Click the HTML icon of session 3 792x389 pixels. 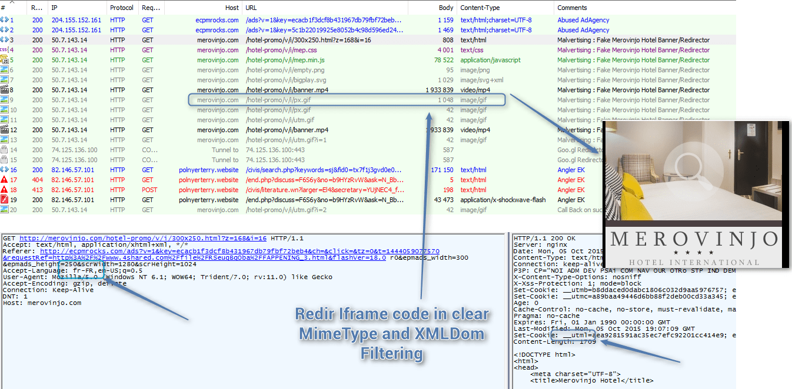coord(4,40)
